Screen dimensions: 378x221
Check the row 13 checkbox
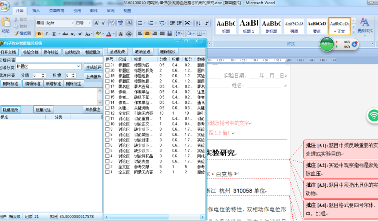pos(108,108)
